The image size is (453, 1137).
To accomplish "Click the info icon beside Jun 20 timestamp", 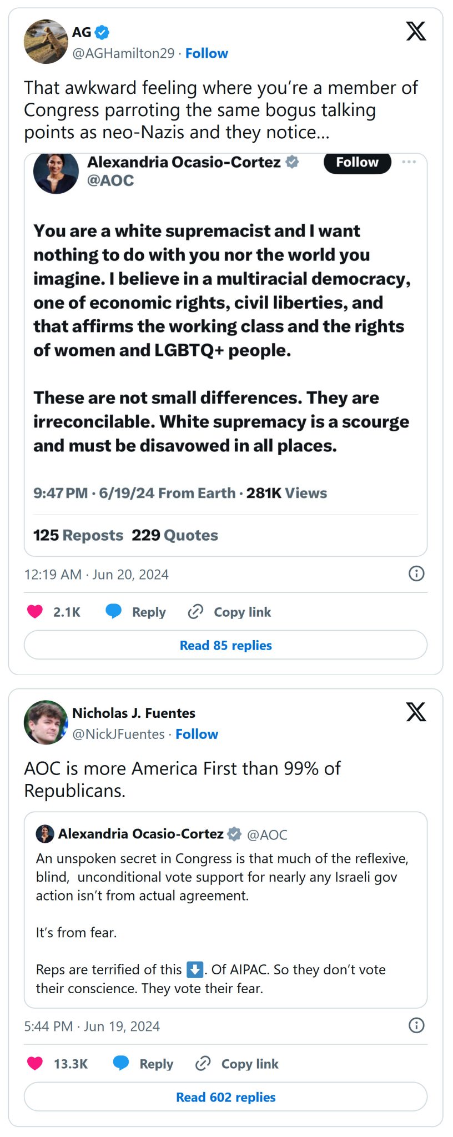I will [416, 573].
